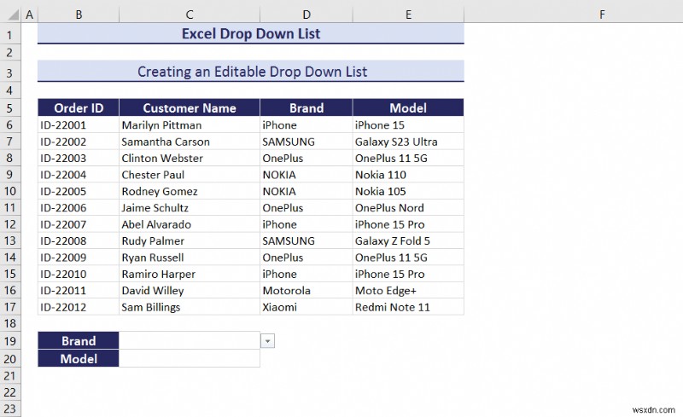The width and height of the screenshot is (683, 417).
Task: Select cell 'Galaxy S23 Ultra'
Action: click(x=408, y=142)
